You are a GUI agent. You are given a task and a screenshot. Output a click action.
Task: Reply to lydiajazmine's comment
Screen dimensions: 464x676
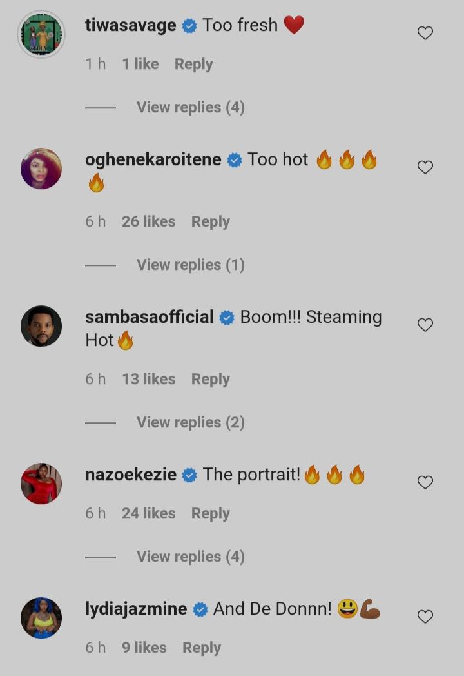pyautogui.click(x=201, y=648)
